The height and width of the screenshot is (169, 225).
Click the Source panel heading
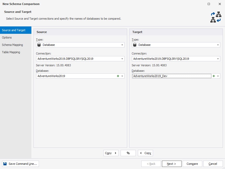coord(42,32)
